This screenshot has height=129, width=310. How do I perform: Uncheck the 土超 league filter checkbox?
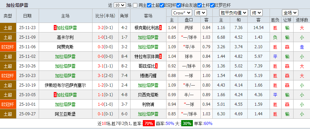tap(149, 5)
